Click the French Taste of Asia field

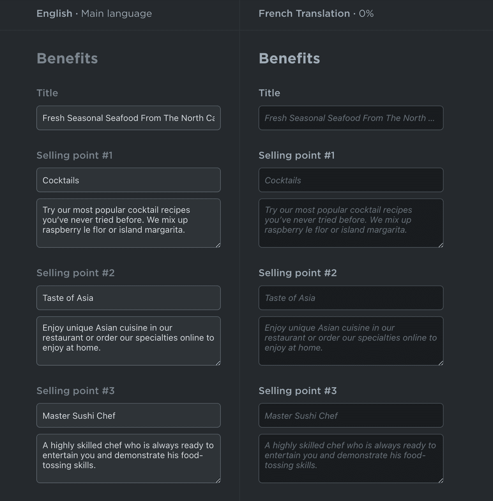pos(350,298)
